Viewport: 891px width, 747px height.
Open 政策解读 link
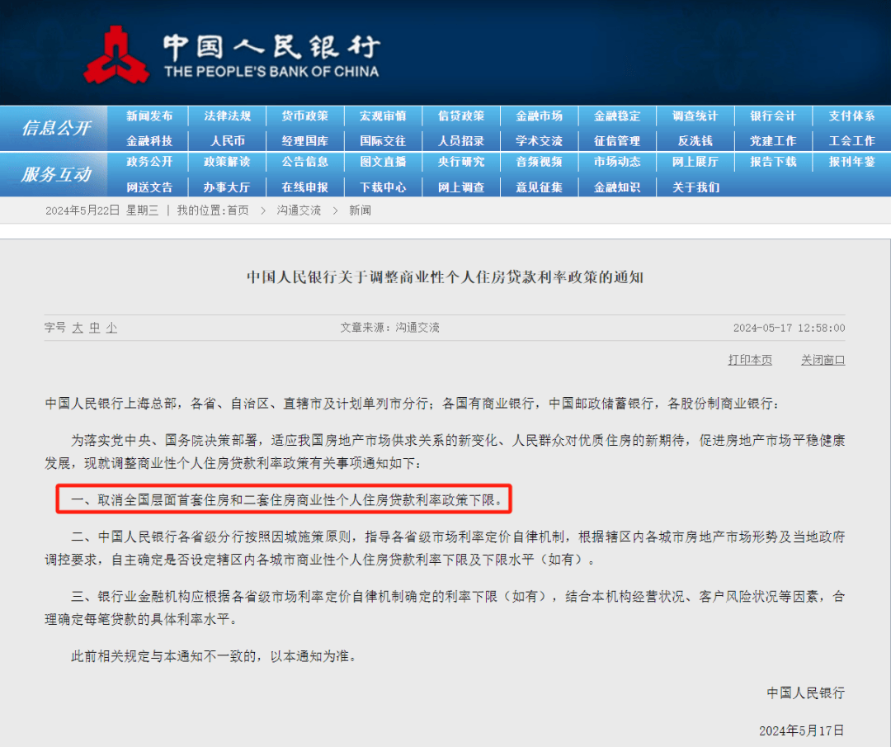tap(228, 162)
